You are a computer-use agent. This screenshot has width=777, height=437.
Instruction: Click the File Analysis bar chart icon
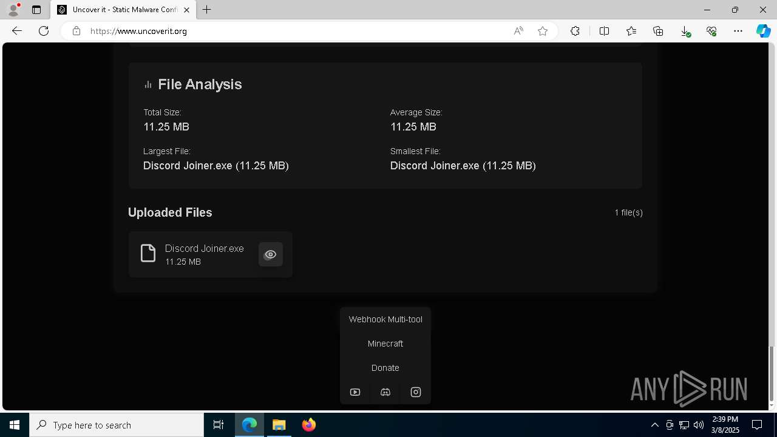(x=148, y=84)
